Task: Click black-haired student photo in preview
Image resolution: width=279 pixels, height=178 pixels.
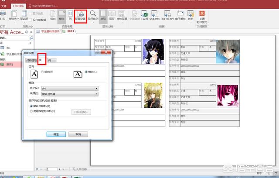Action: (153, 51)
